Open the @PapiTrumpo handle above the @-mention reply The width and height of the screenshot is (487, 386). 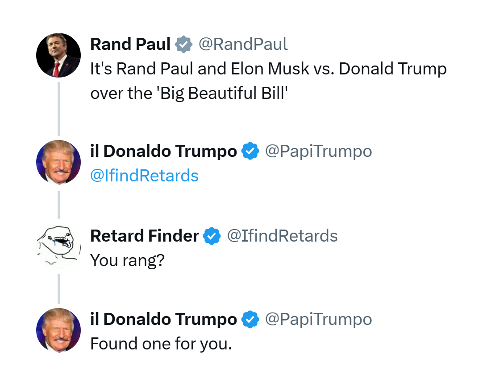pyautogui.click(x=318, y=151)
